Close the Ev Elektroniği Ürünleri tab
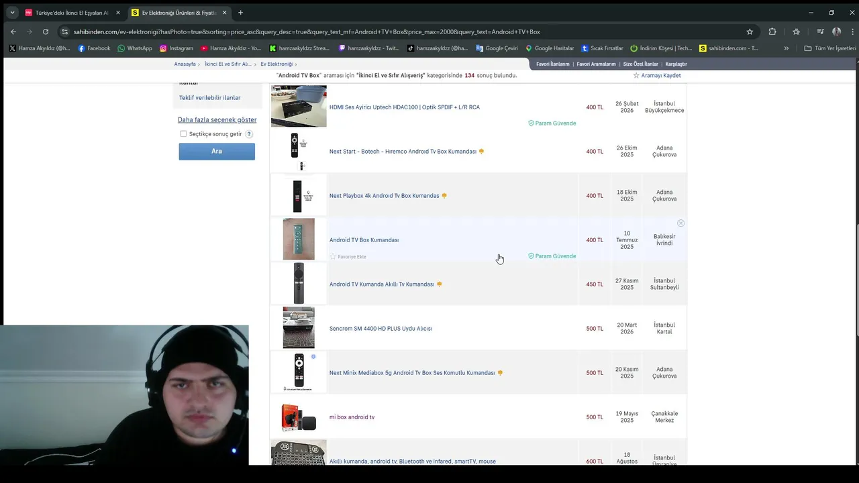This screenshot has height=483, width=859. [224, 13]
